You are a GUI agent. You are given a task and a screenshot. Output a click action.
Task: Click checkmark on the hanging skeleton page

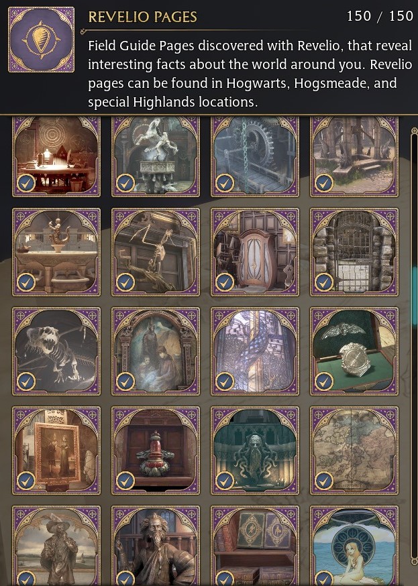click(x=125, y=282)
